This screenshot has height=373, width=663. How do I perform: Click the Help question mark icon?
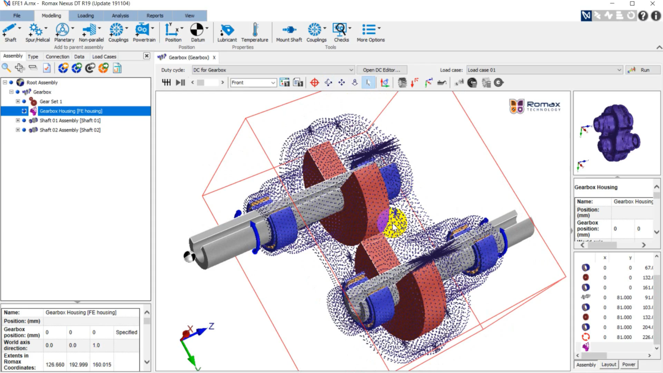(x=643, y=16)
